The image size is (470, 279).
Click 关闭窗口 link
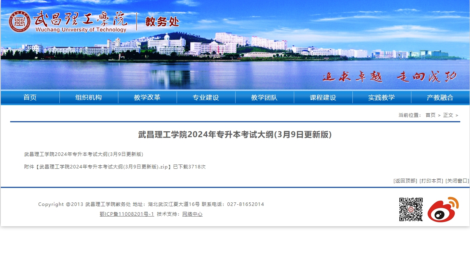tap(457, 181)
